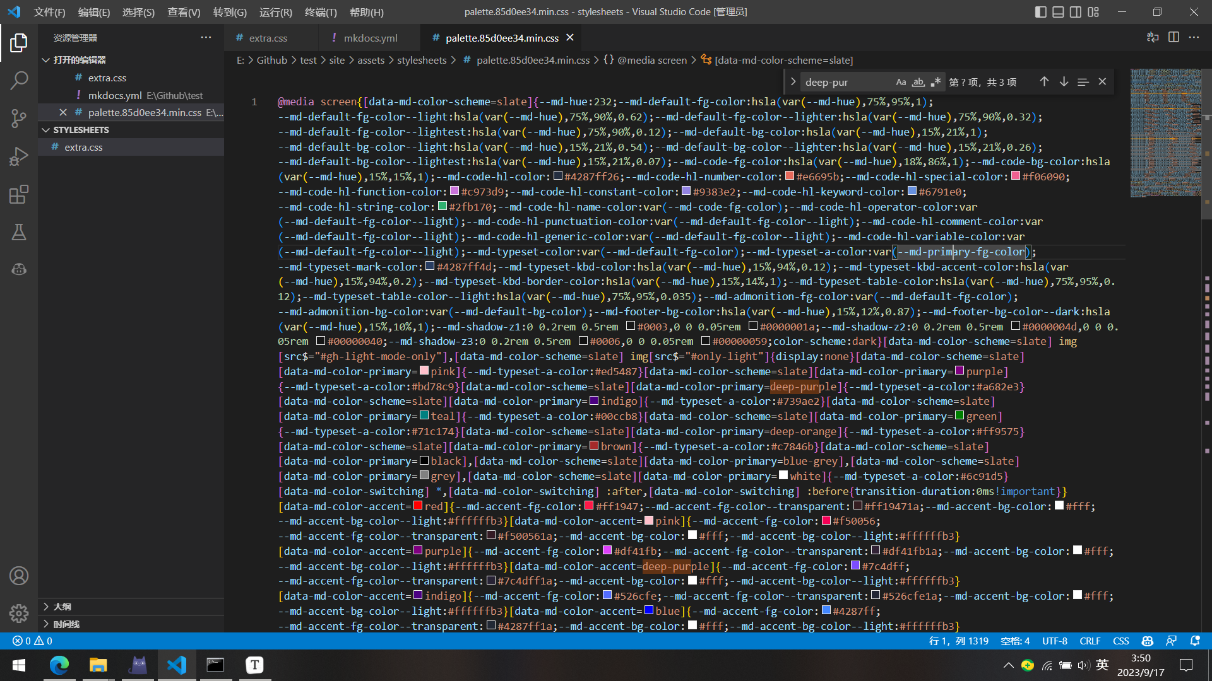Viewport: 1212px width, 681px height.
Task: Toggle Match Whole Word in find widget
Action: (x=918, y=82)
